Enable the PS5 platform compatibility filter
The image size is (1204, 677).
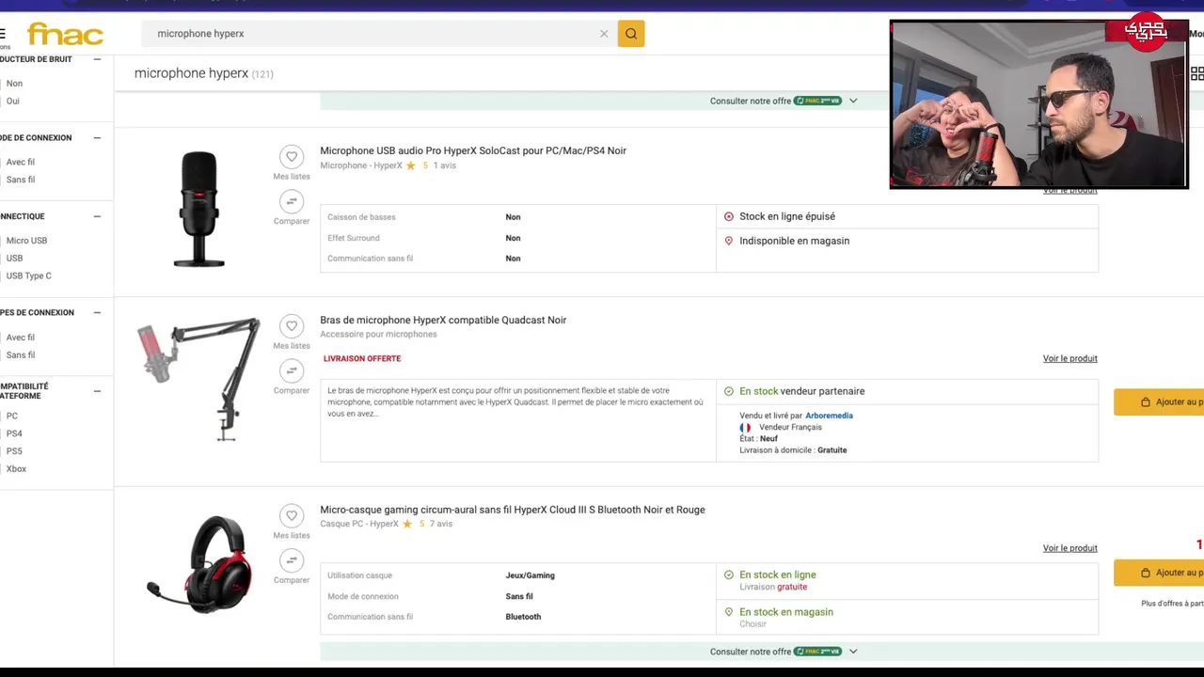14,451
